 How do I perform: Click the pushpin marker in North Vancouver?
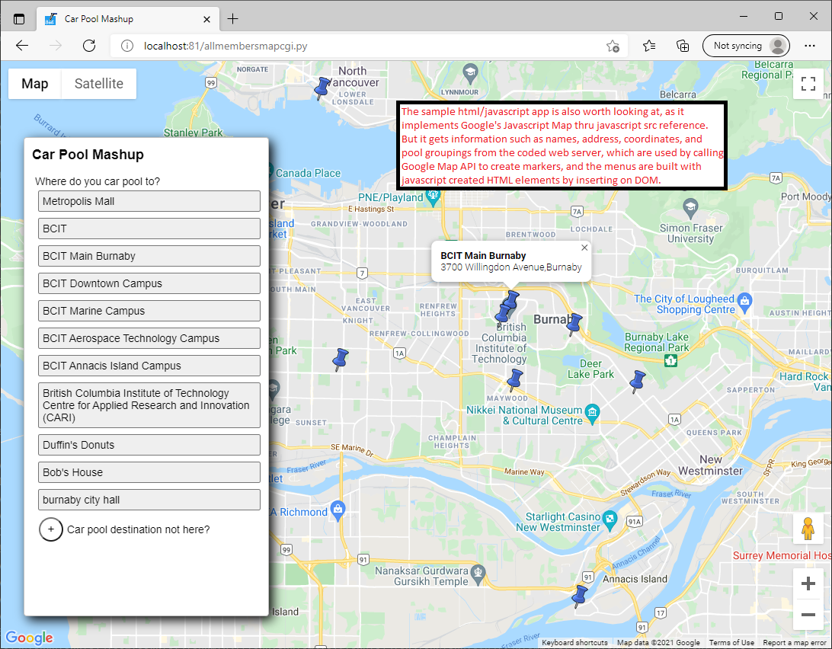tap(321, 88)
